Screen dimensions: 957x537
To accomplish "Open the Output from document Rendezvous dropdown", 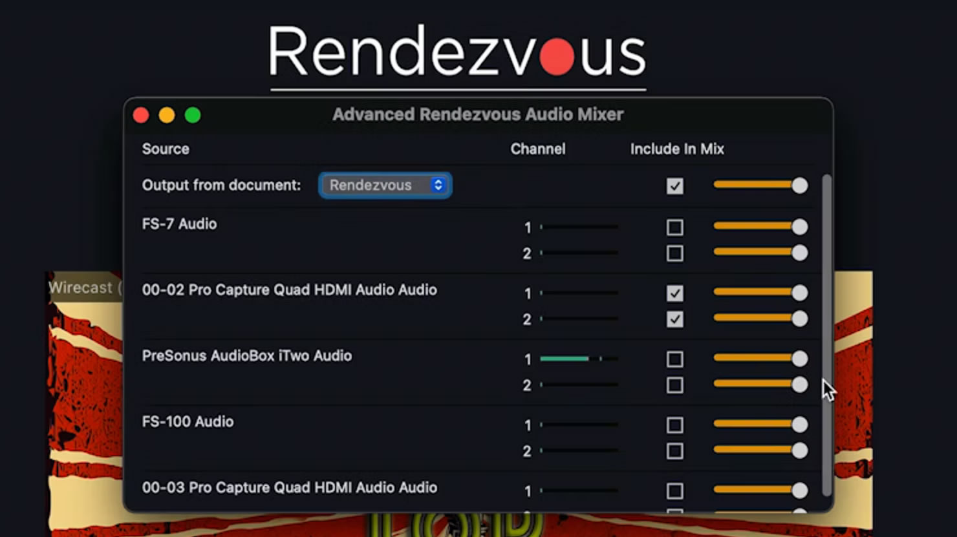I will tap(385, 185).
